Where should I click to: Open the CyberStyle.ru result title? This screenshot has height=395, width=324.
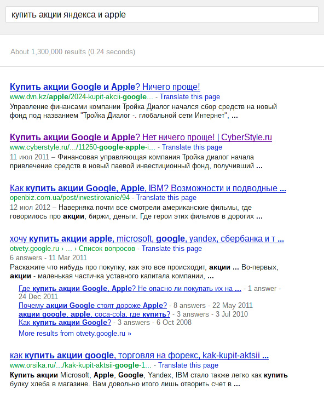pos(141,138)
